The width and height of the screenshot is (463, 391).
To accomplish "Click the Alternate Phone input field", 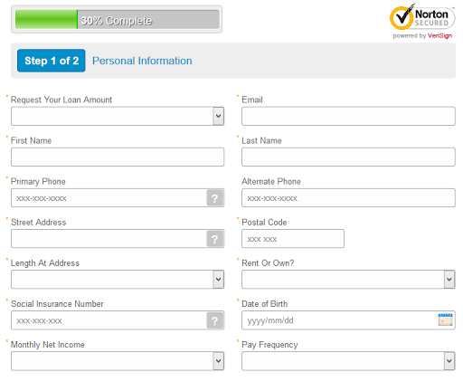I will tap(348, 198).
